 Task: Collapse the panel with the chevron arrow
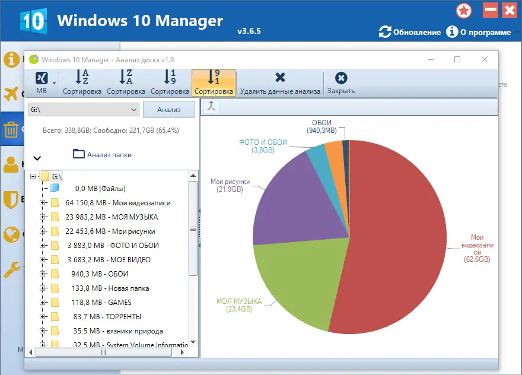coord(37,158)
